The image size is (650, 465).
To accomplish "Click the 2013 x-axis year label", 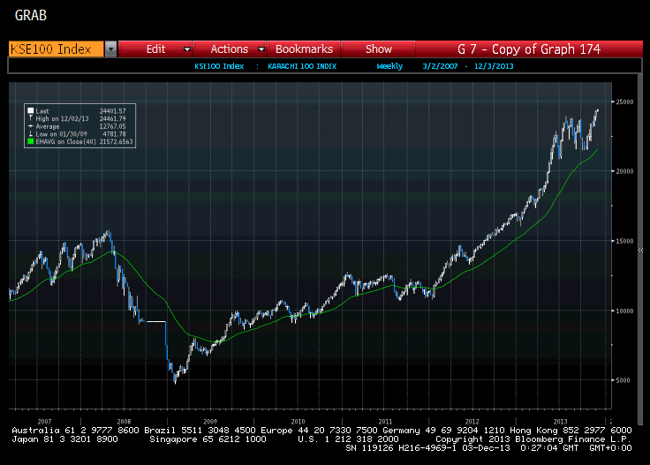I will (560, 422).
